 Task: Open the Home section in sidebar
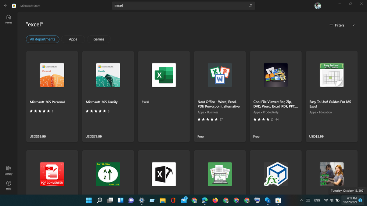9,19
